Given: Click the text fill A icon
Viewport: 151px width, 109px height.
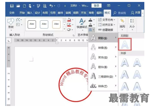Looking at the screenshot, I should (x=90, y=20).
